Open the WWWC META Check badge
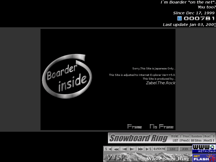Screen dimensions: 216x162 [x=204, y=149]
